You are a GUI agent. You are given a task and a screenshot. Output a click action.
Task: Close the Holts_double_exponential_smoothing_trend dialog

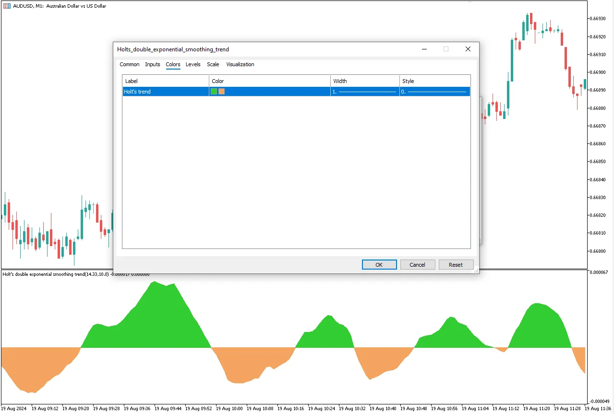(468, 49)
